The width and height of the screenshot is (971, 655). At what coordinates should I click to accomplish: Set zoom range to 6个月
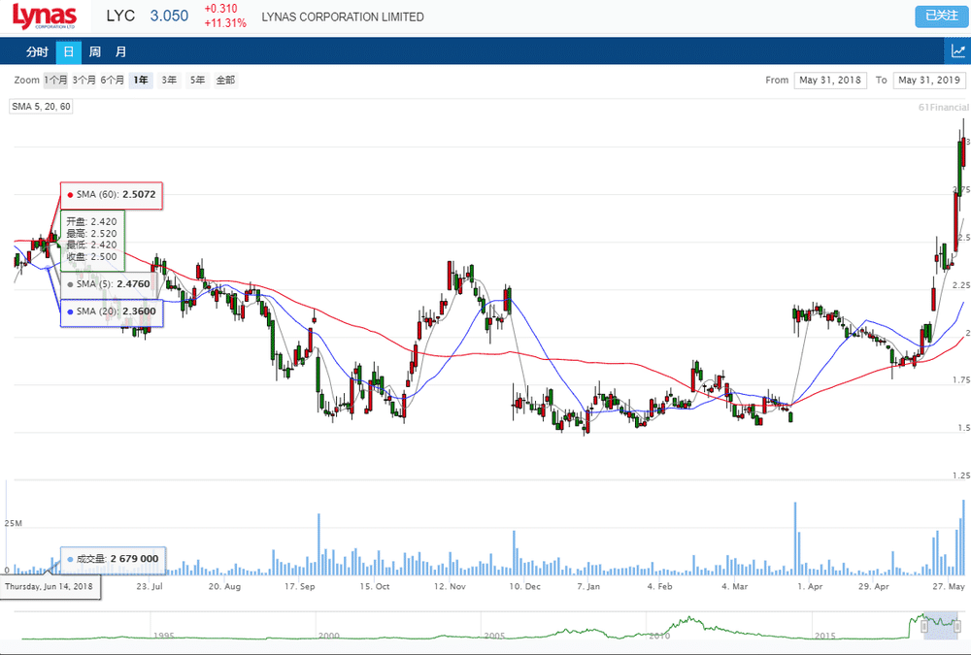(112, 80)
